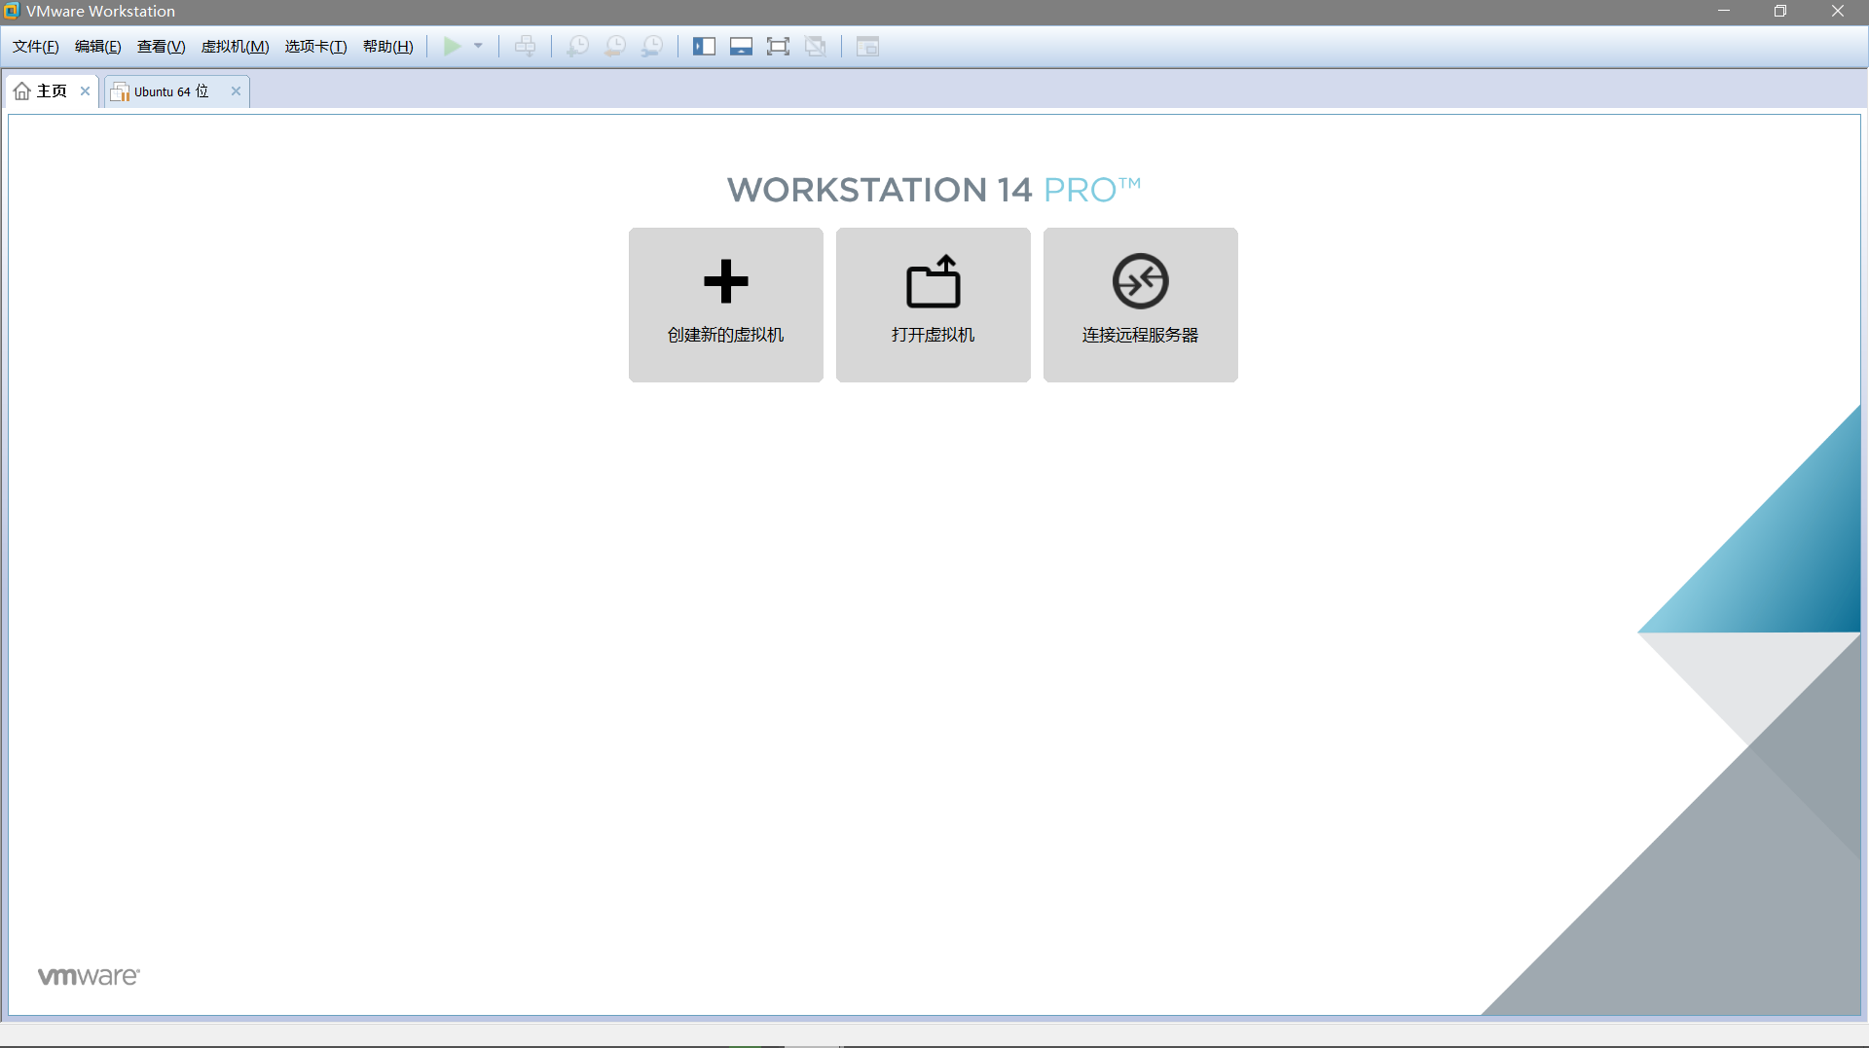The width and height of the screenshot is (1869, 1048).
Task: Expand the power options dropdown arrow
Action: tap(478, 46)
